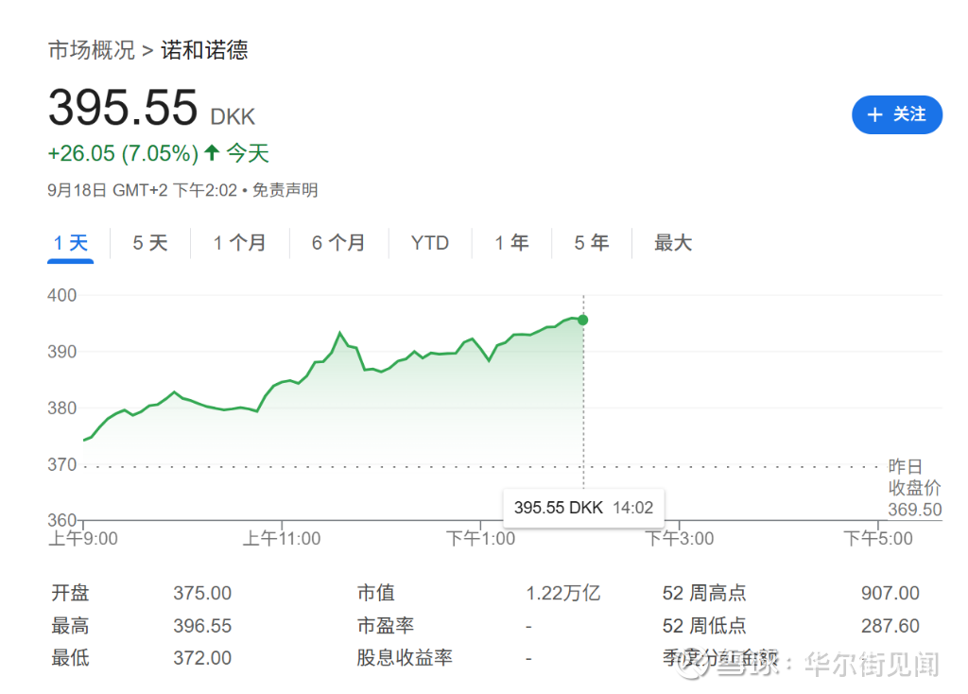The height and width of the screenshot is (694, 968).
Task: View the 1 年 chart tab
Action: click(x=511, y=243)
